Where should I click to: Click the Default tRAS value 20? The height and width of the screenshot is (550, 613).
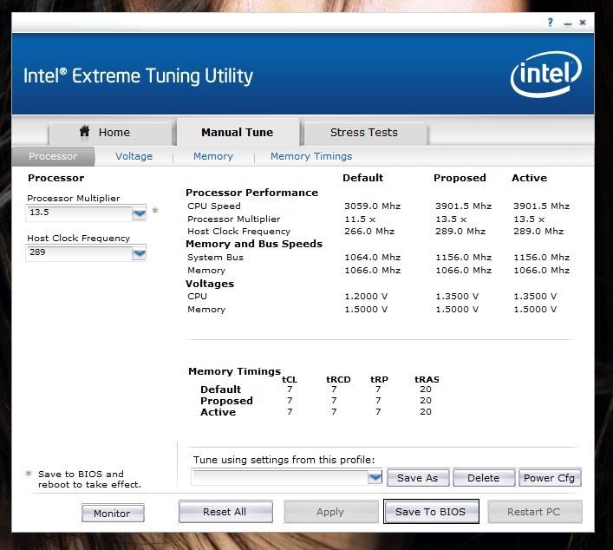click(x=426, y=390)
